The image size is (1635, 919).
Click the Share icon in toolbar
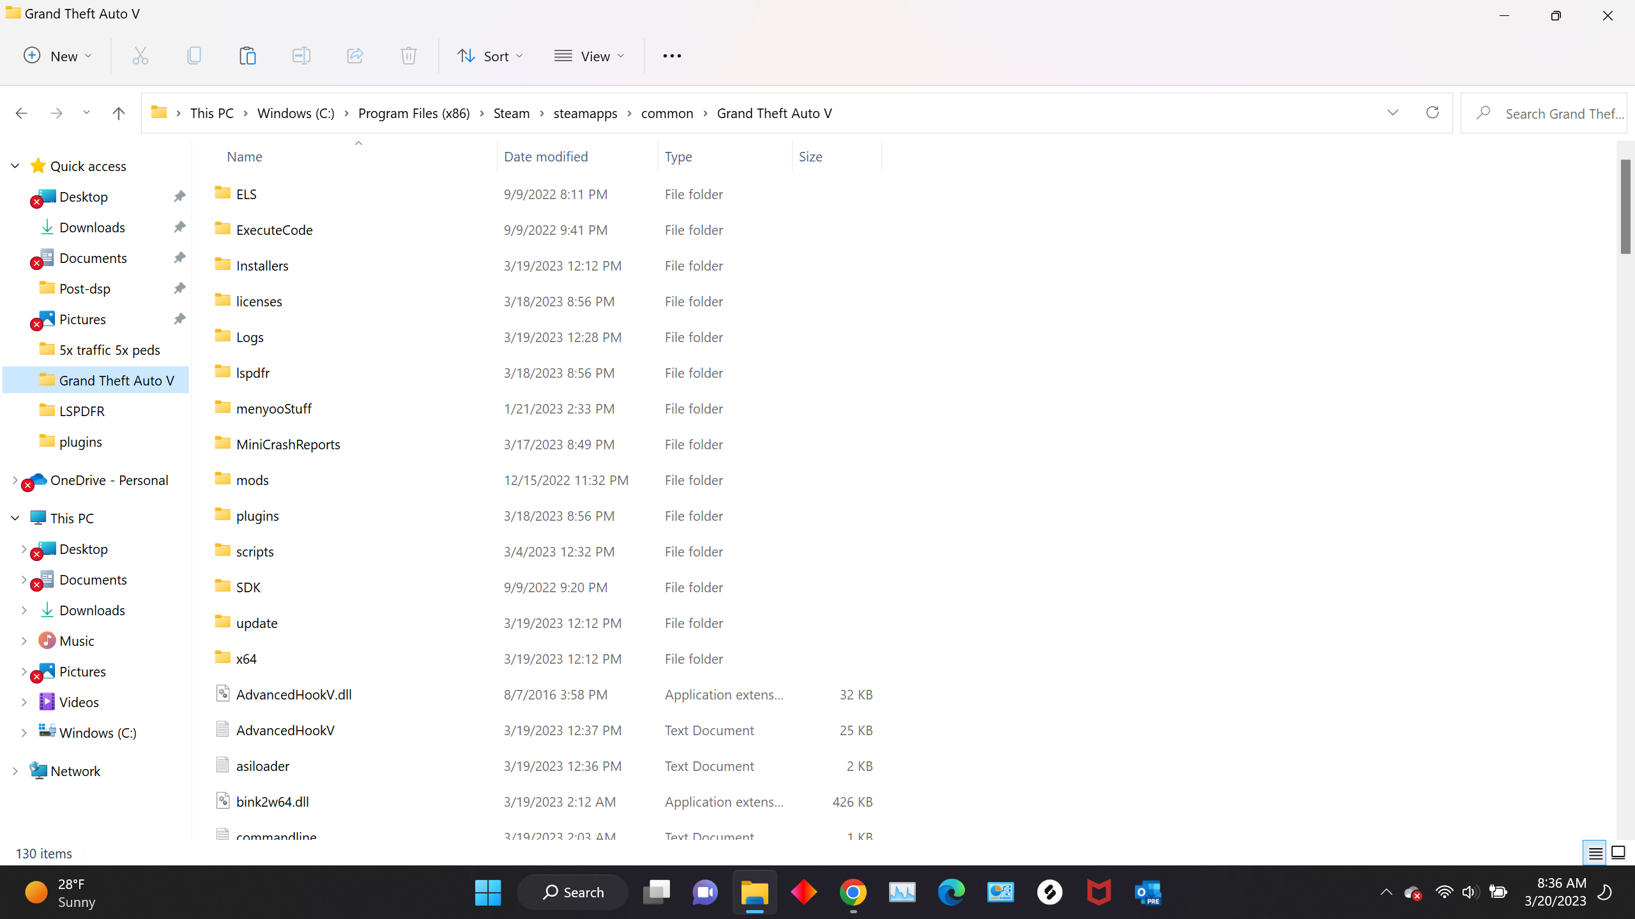pyautogui.click(x=355, y=56)
